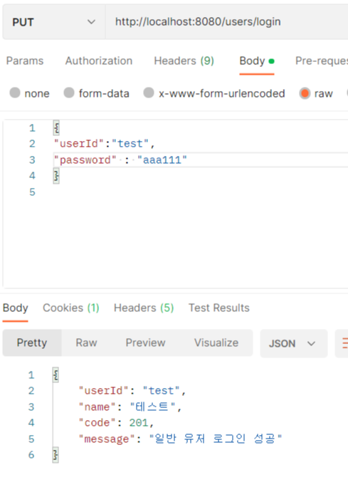Select the form-data radio option

(69, 93)
